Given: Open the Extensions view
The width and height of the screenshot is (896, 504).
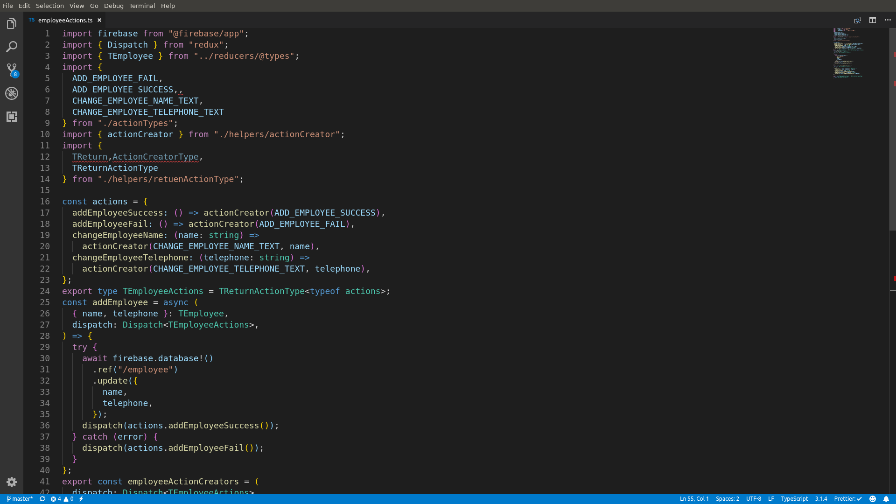Looking at the screenshot, I should (x=12, y=117).
